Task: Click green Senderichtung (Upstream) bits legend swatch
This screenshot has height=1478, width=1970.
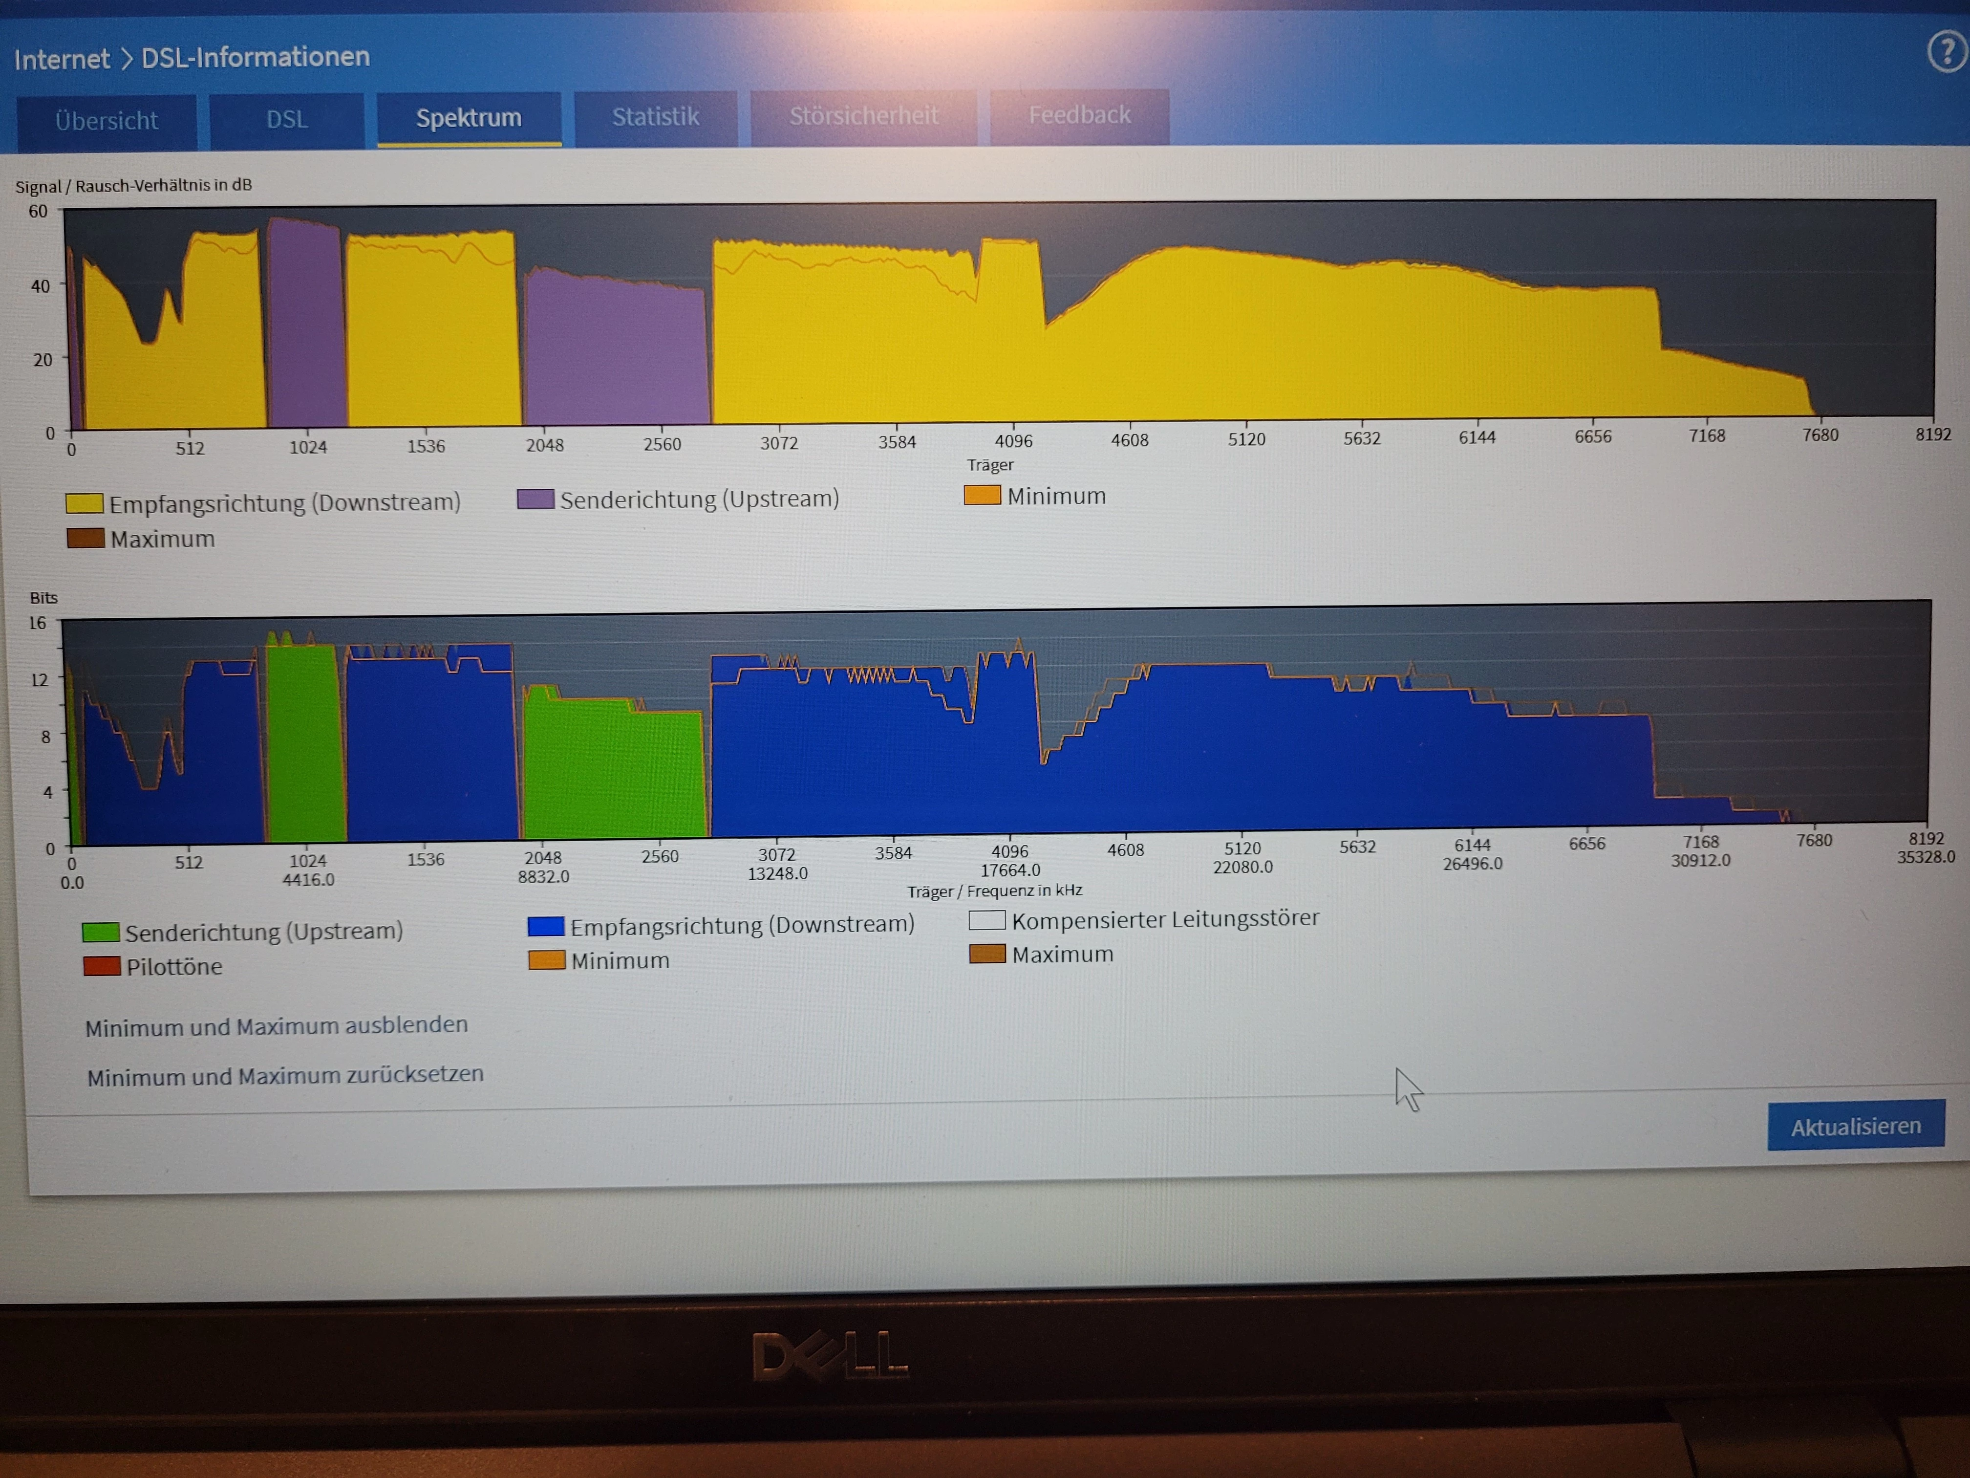Action: coord(101,933)
